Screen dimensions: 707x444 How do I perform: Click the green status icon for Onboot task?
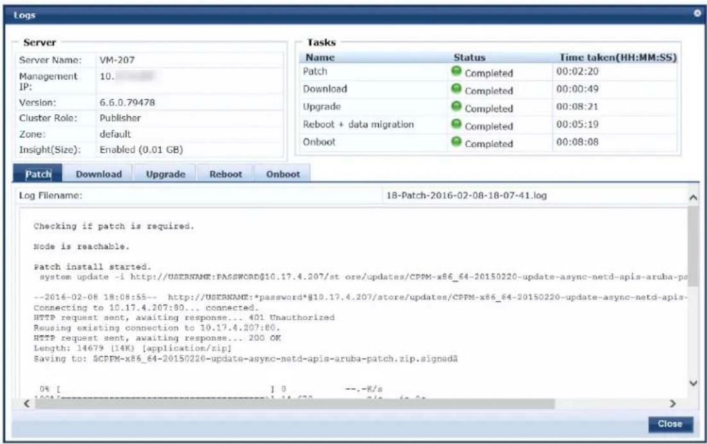456,142
